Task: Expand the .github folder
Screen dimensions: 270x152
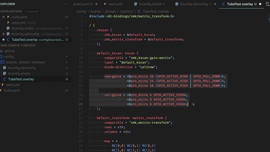Action: click(x=36, y=51)
